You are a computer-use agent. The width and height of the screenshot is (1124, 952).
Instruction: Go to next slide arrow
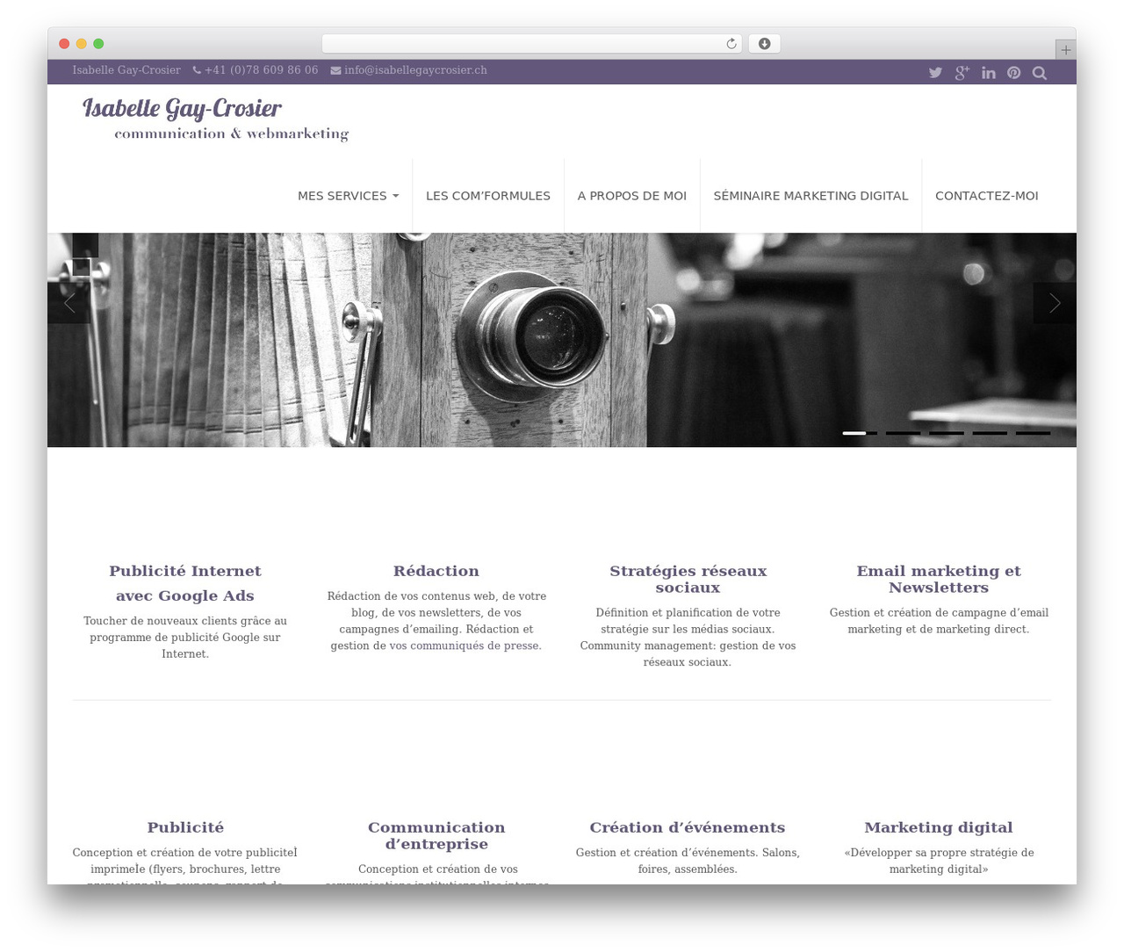pyautogui.click(x=1055, y=303)
